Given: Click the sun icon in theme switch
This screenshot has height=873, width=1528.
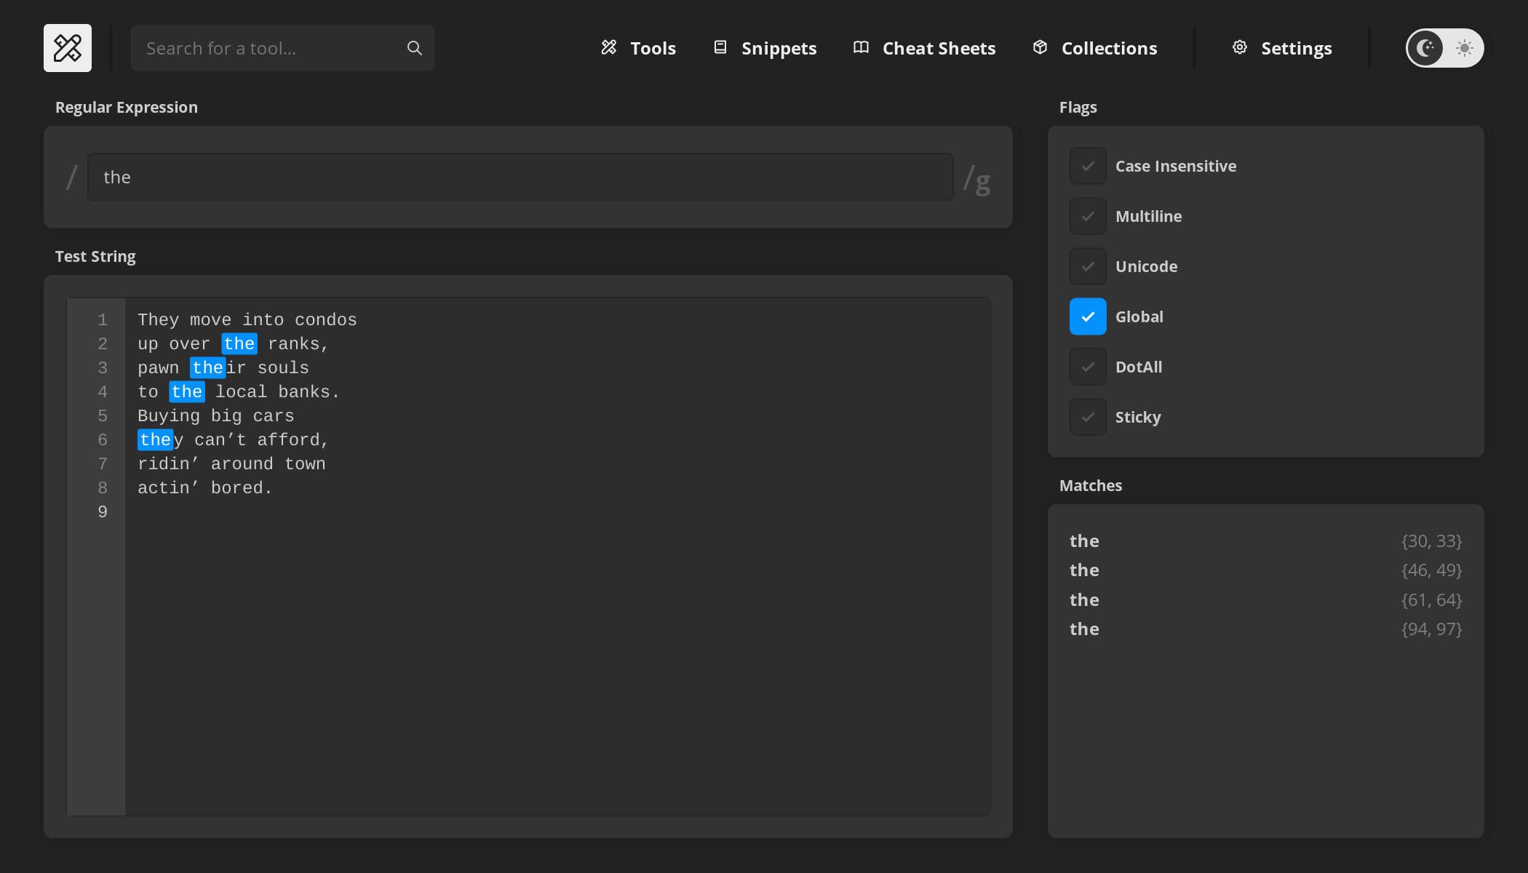Looking at the screenshot, I should coord(1465,48).
